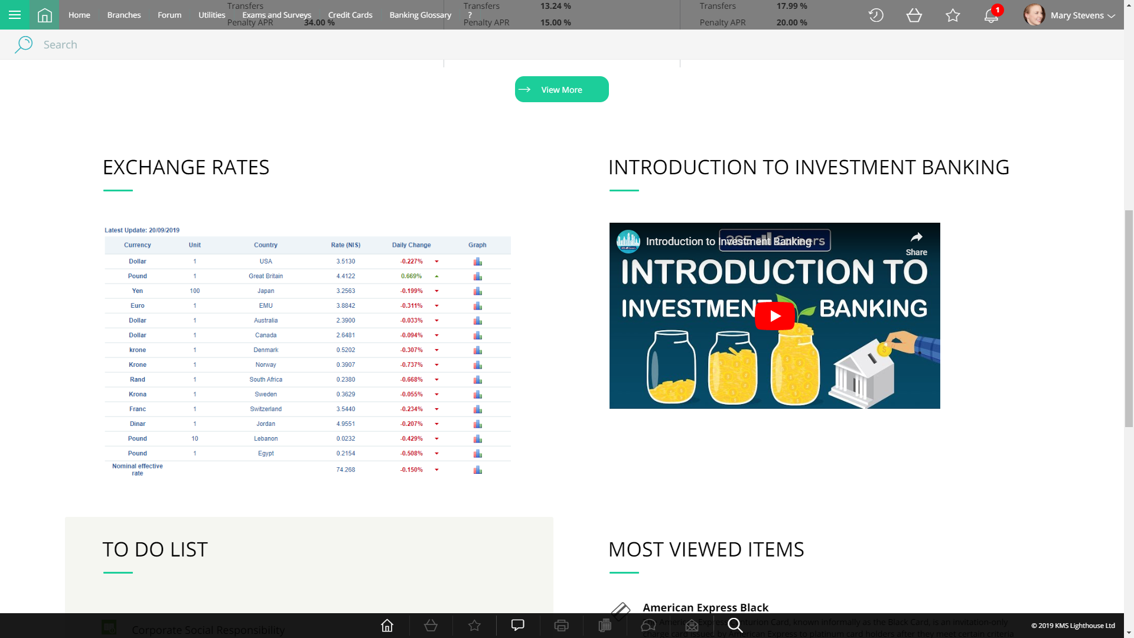Click the search magnifier in bottom toolbar
Screen dimensions: 1134x638
[735, 625]
